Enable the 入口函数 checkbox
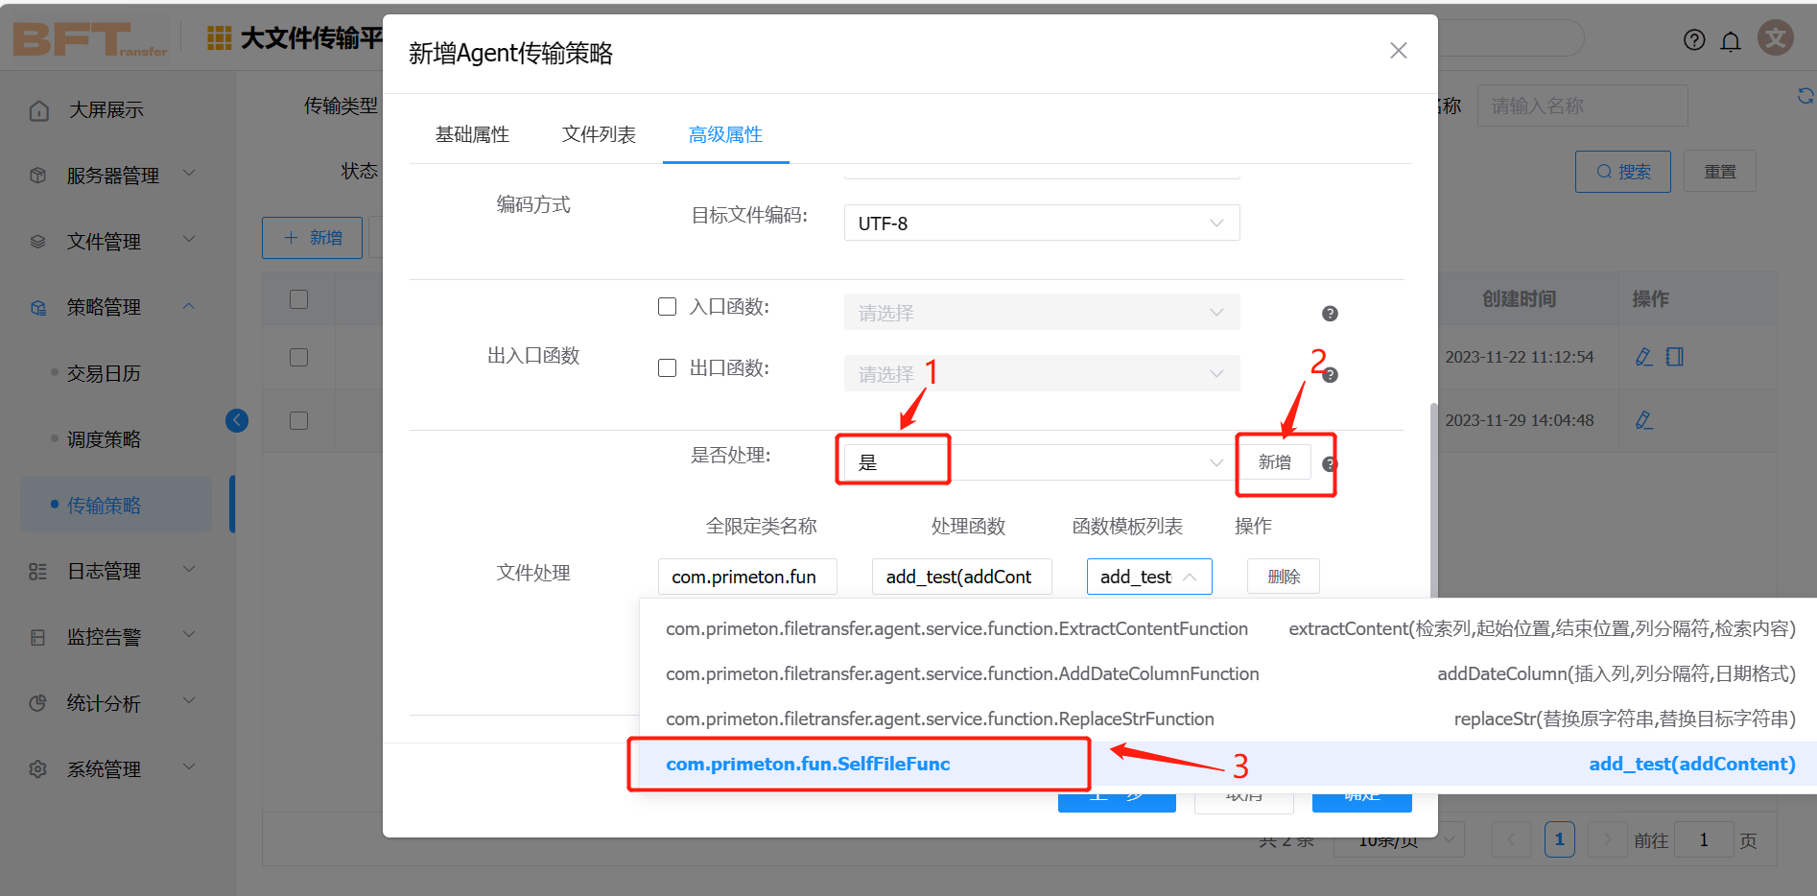This screenshot has width=1817, height=896. pos(668,306)
